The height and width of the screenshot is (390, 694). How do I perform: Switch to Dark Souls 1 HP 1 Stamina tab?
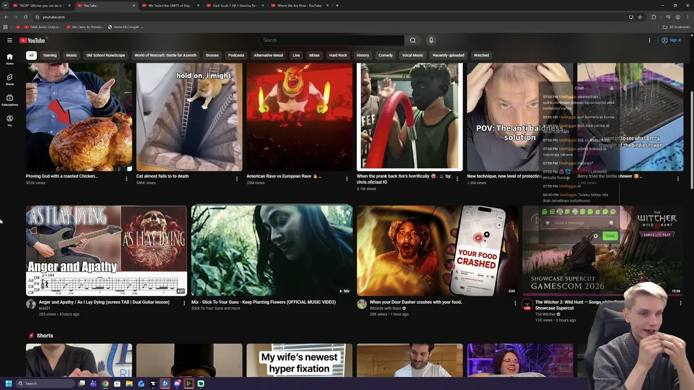(235, 5)
